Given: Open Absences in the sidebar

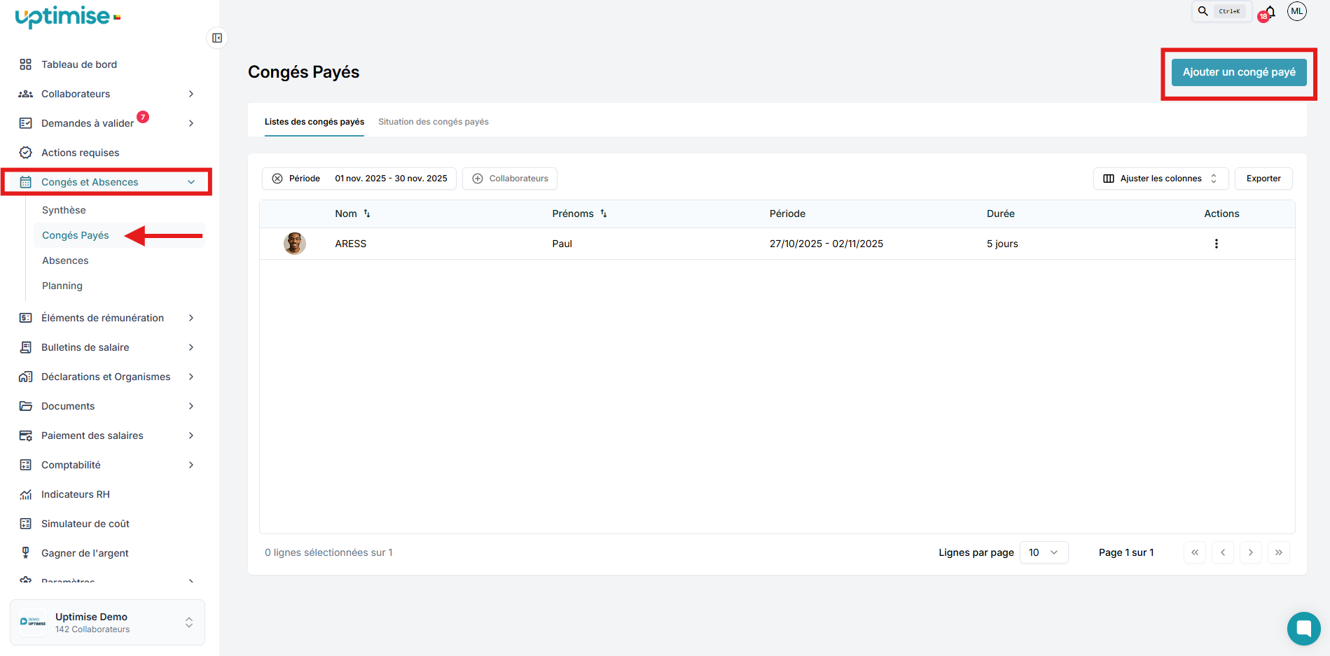Looking at the screenshot, I should click(x=65, y=260).
